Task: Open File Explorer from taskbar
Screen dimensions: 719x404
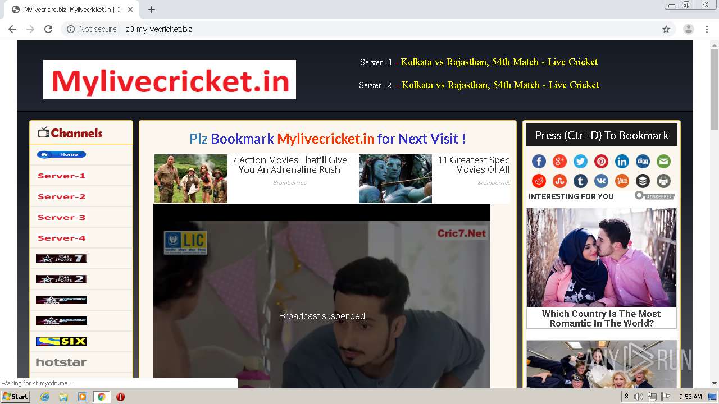Action: click(63, 397)
